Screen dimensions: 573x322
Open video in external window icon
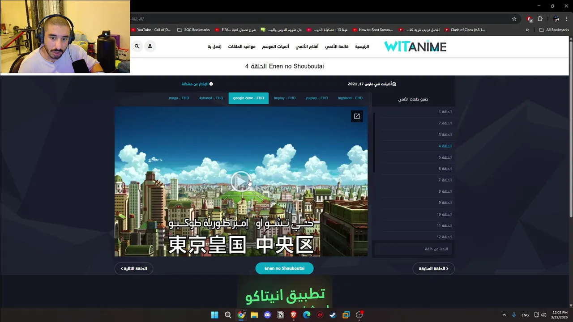click(357, 116)
